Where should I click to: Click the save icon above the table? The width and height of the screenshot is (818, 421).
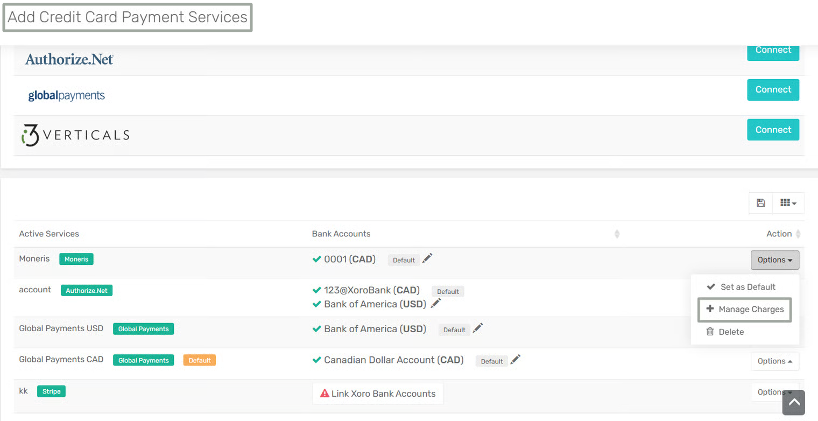760,203
